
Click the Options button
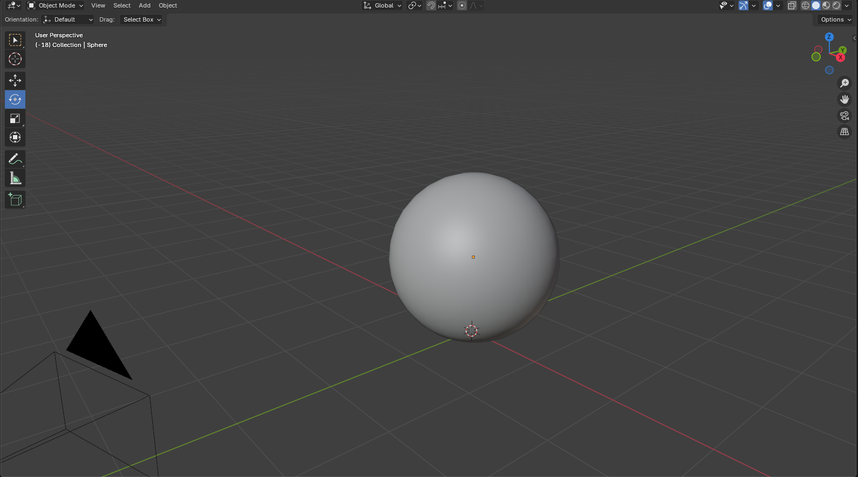(835, 19)
